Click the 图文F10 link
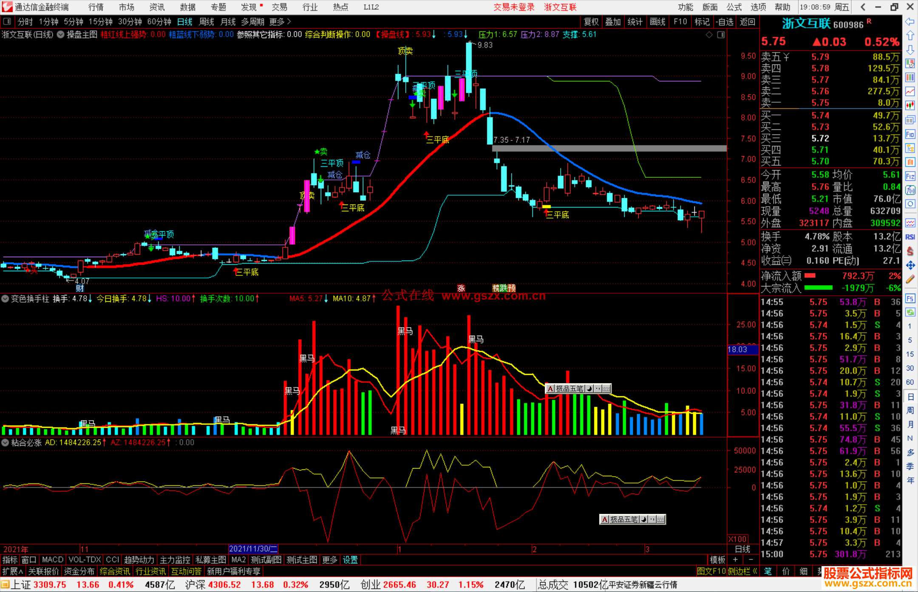The image size is (918, 592). (711, 571)
